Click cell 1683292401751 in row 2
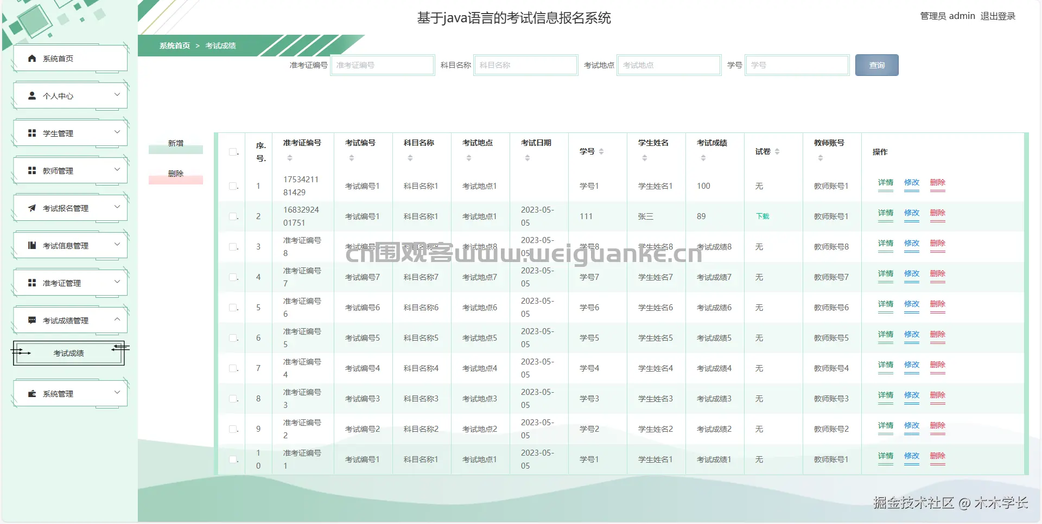This screenshot has width=1042, height=524. coord(301,216)
